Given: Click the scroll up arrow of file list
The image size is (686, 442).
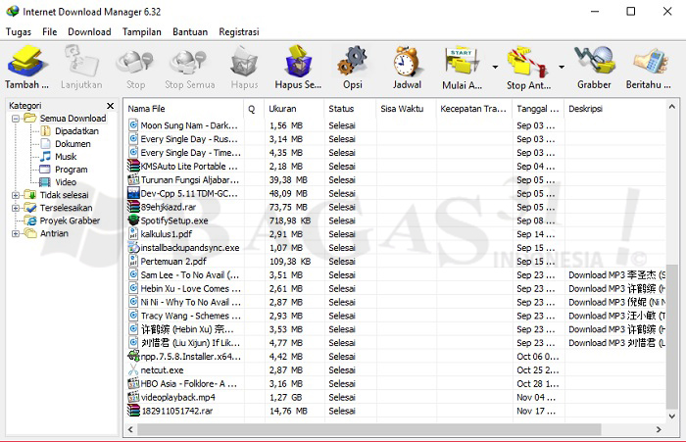Looking at the screenshot, I should (672, 107).
